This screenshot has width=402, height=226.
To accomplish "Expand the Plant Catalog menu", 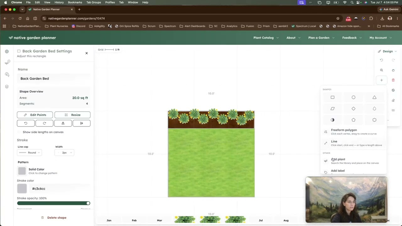I will click(266, 38).
